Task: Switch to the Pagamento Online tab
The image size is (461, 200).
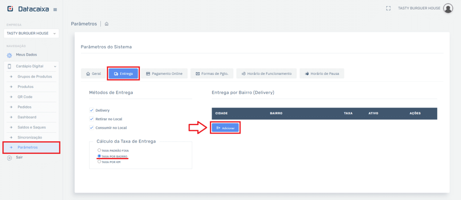Action: (164, 74)
